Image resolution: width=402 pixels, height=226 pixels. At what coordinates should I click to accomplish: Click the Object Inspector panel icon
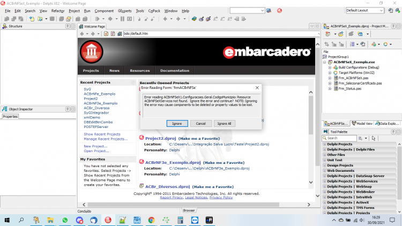coord(5,109)
